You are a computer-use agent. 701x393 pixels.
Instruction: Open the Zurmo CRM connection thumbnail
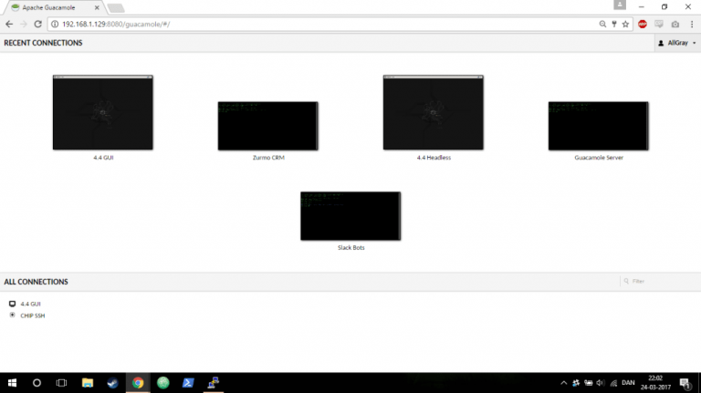click(267, 126)
